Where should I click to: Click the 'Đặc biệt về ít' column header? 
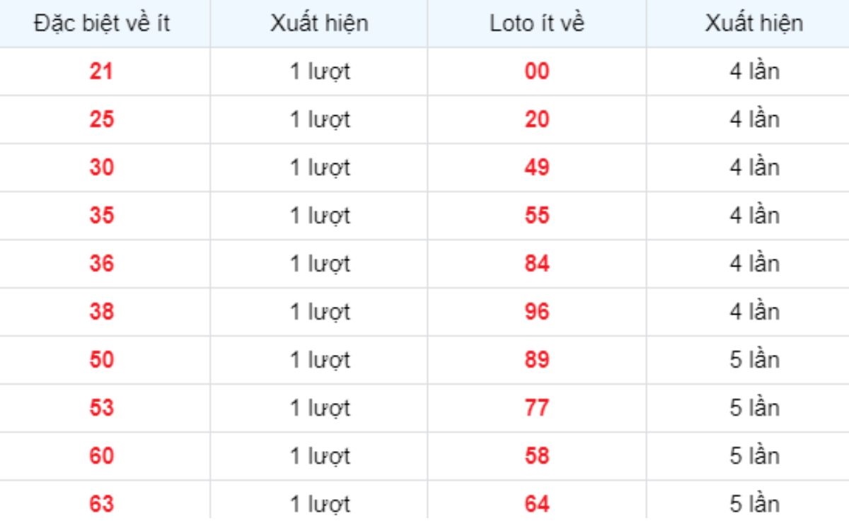pos(102,23)
